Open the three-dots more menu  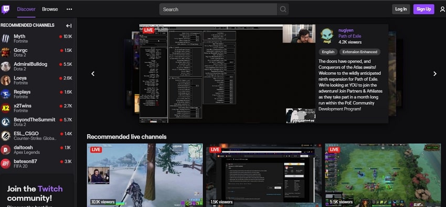[69, 9]
